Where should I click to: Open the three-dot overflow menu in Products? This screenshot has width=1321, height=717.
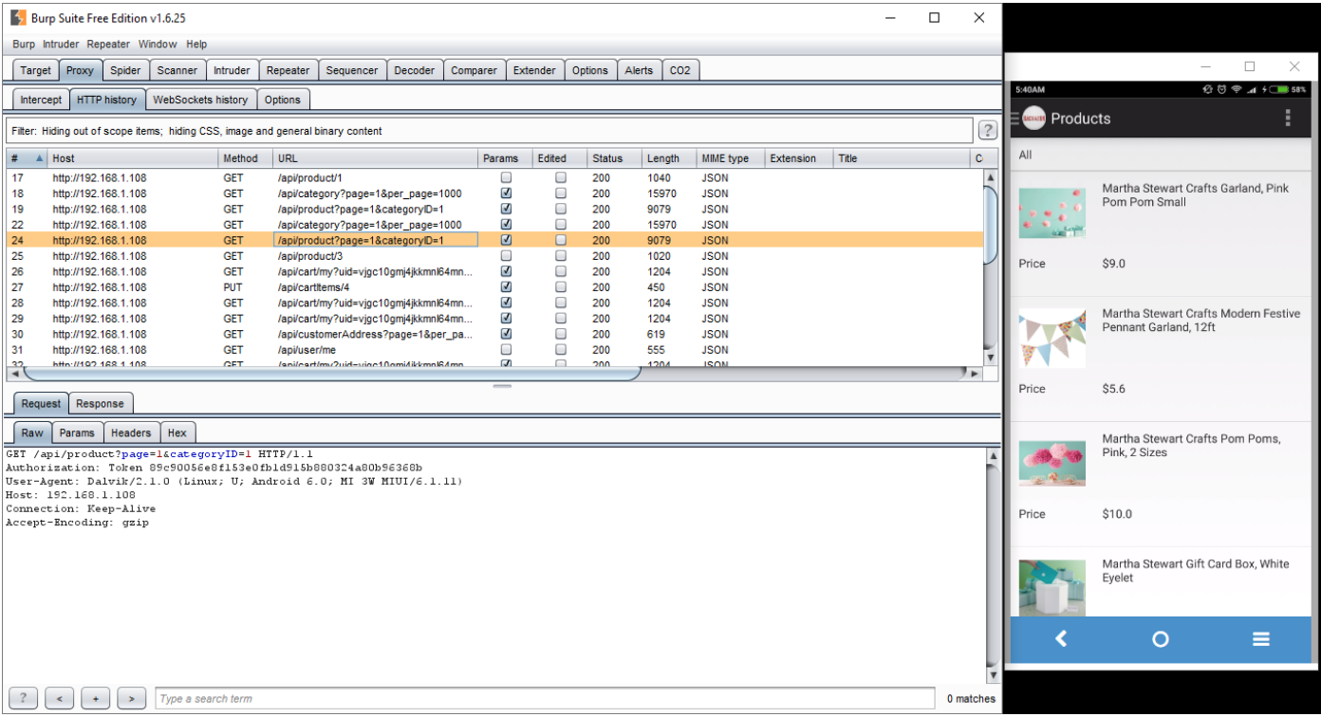(1288, 118)
